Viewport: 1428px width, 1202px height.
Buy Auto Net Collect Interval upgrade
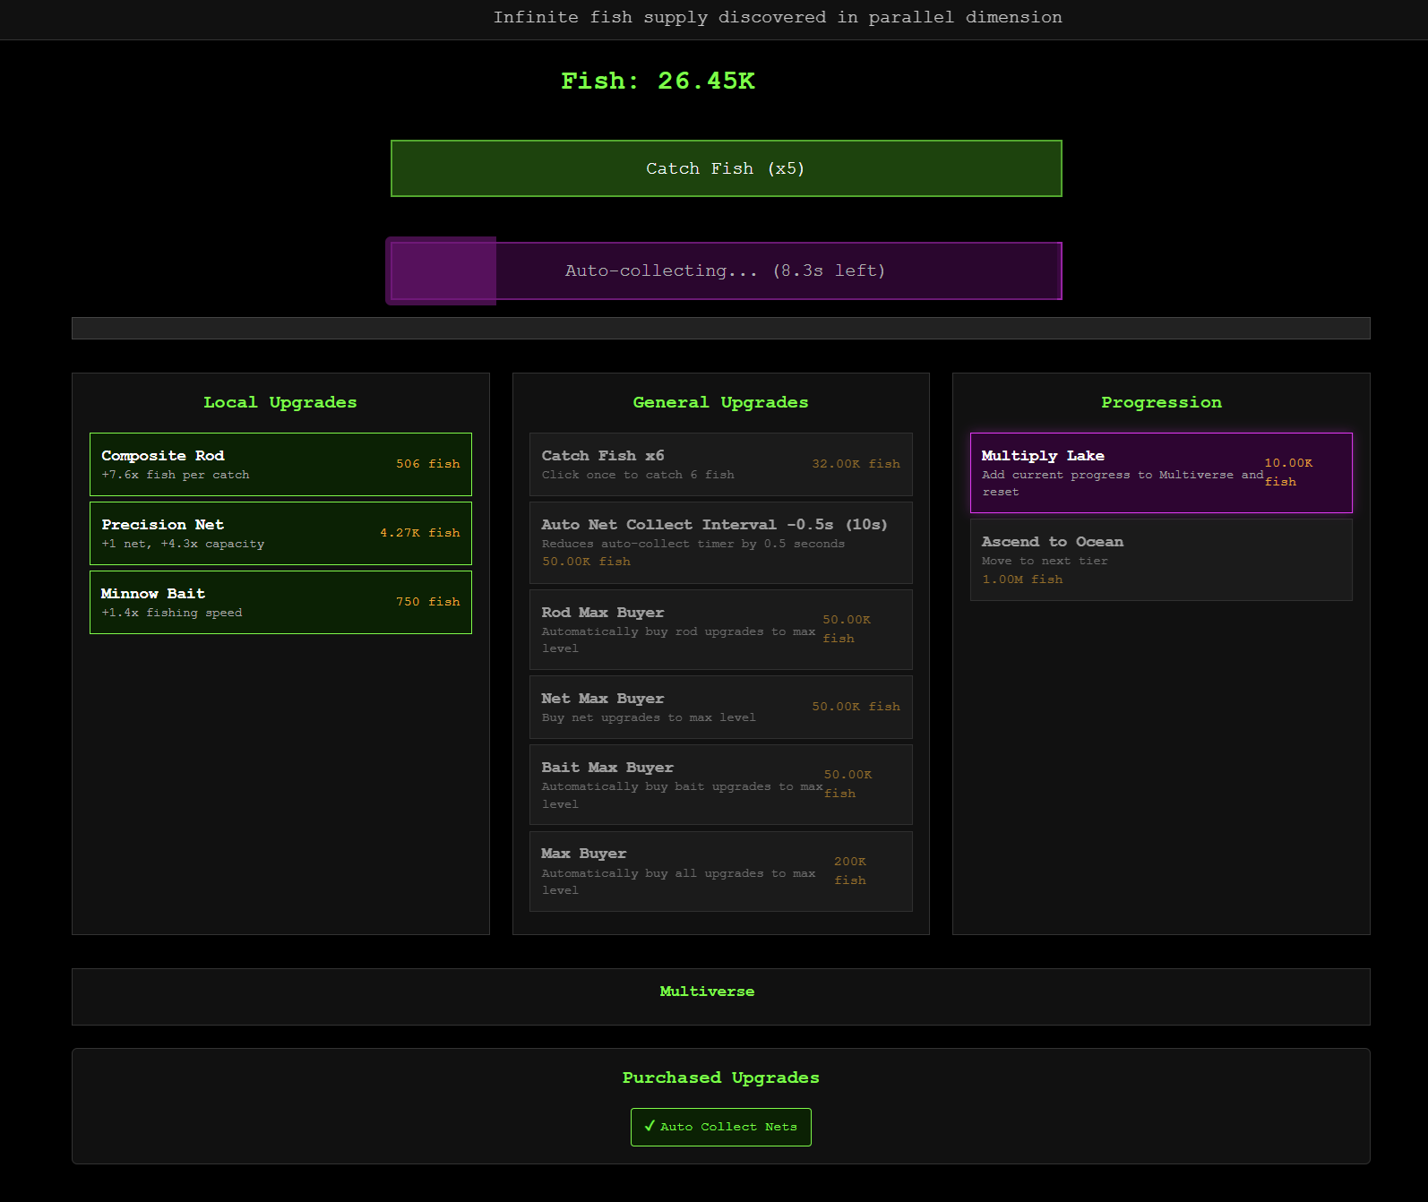coord(720,542)
